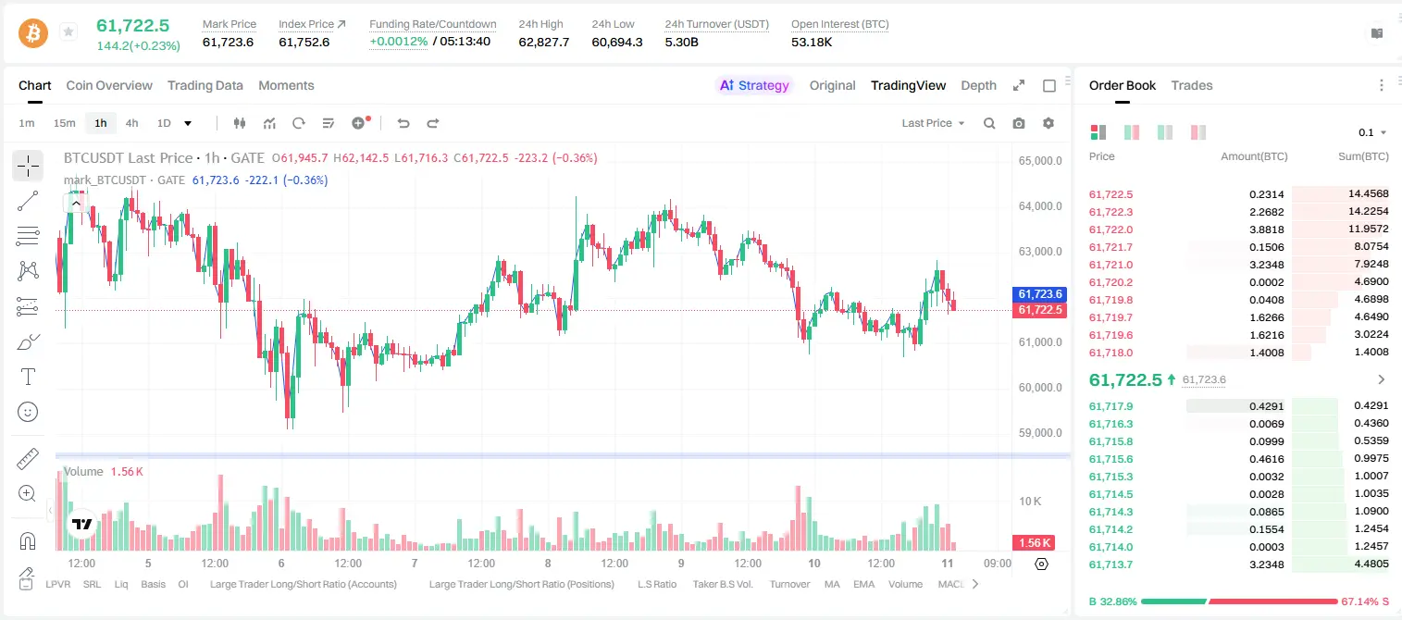This screenshot has width=1402, height=620.
Task: Show only buy orders in order book
Action: (x=1165, y=132)
